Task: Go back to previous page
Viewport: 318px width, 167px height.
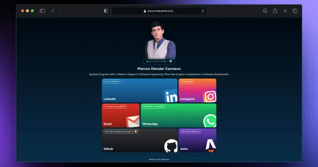Action: (x=53, y=11)
